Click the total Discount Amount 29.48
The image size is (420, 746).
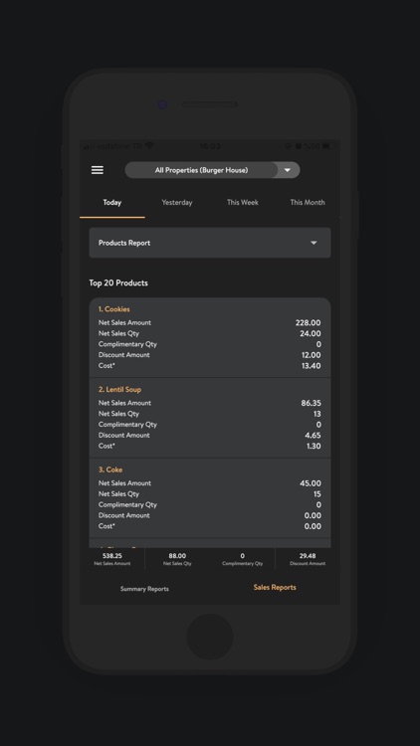[x=308, y=559]
